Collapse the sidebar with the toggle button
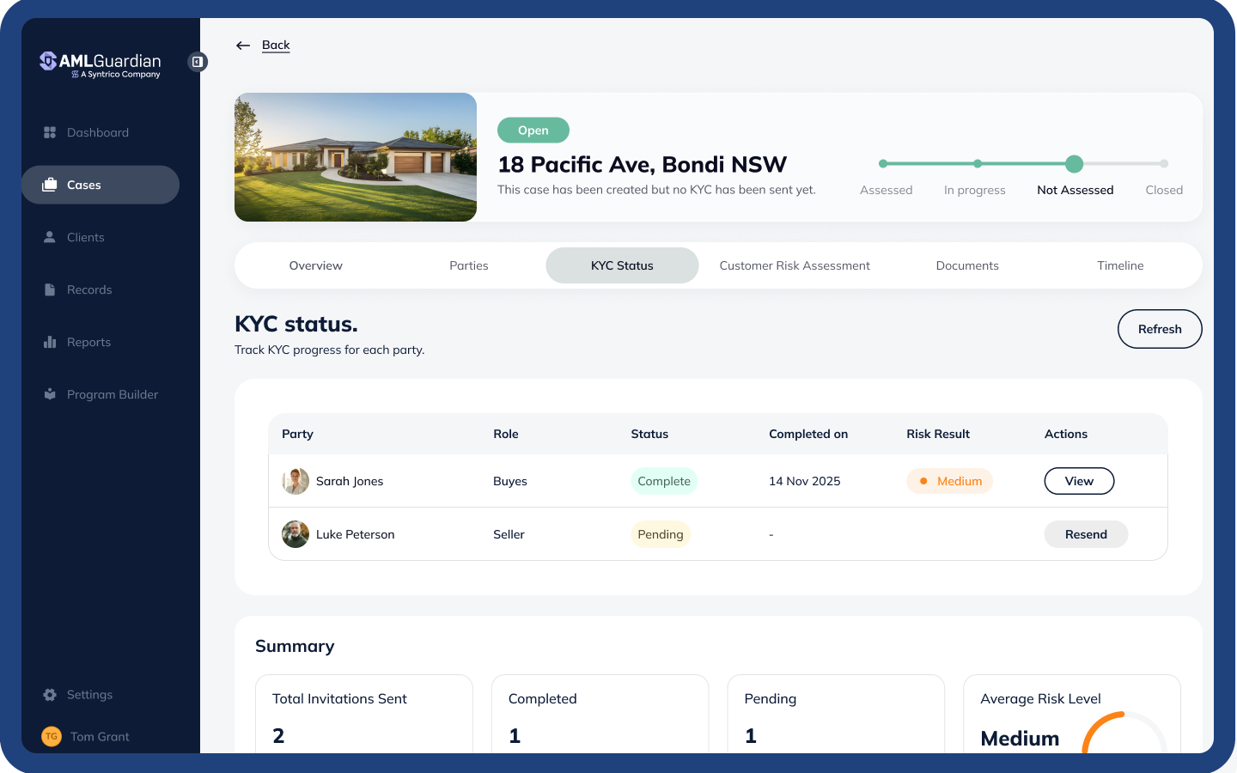Screen dimensions: 1237x773 click(x=198, y=62)
